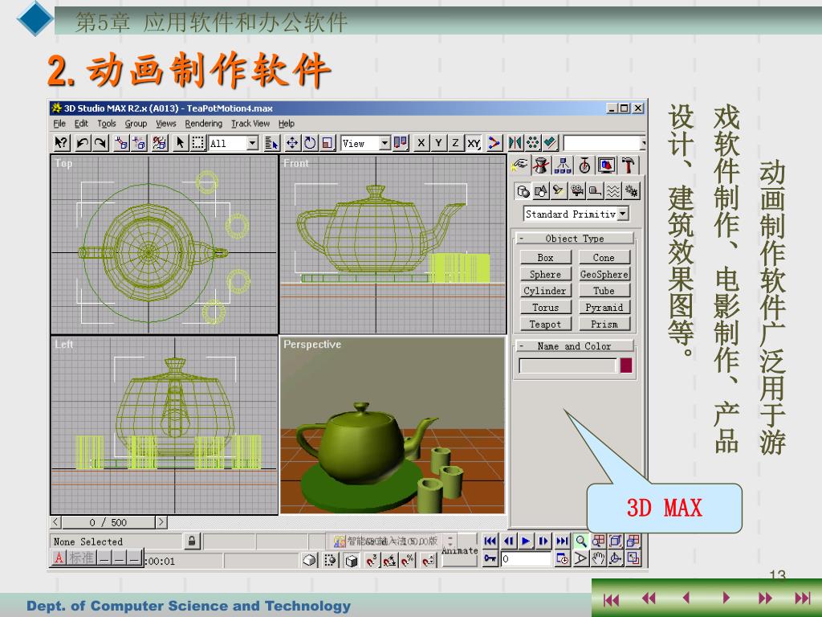
Task: Switch to Utilities hammer panel
Action: pyautogui.click(x=629, y=165)
